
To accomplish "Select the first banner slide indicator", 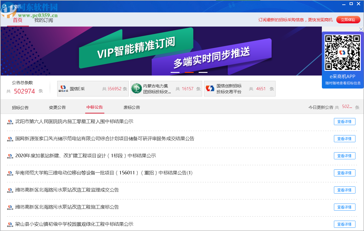I will [175, 72].
